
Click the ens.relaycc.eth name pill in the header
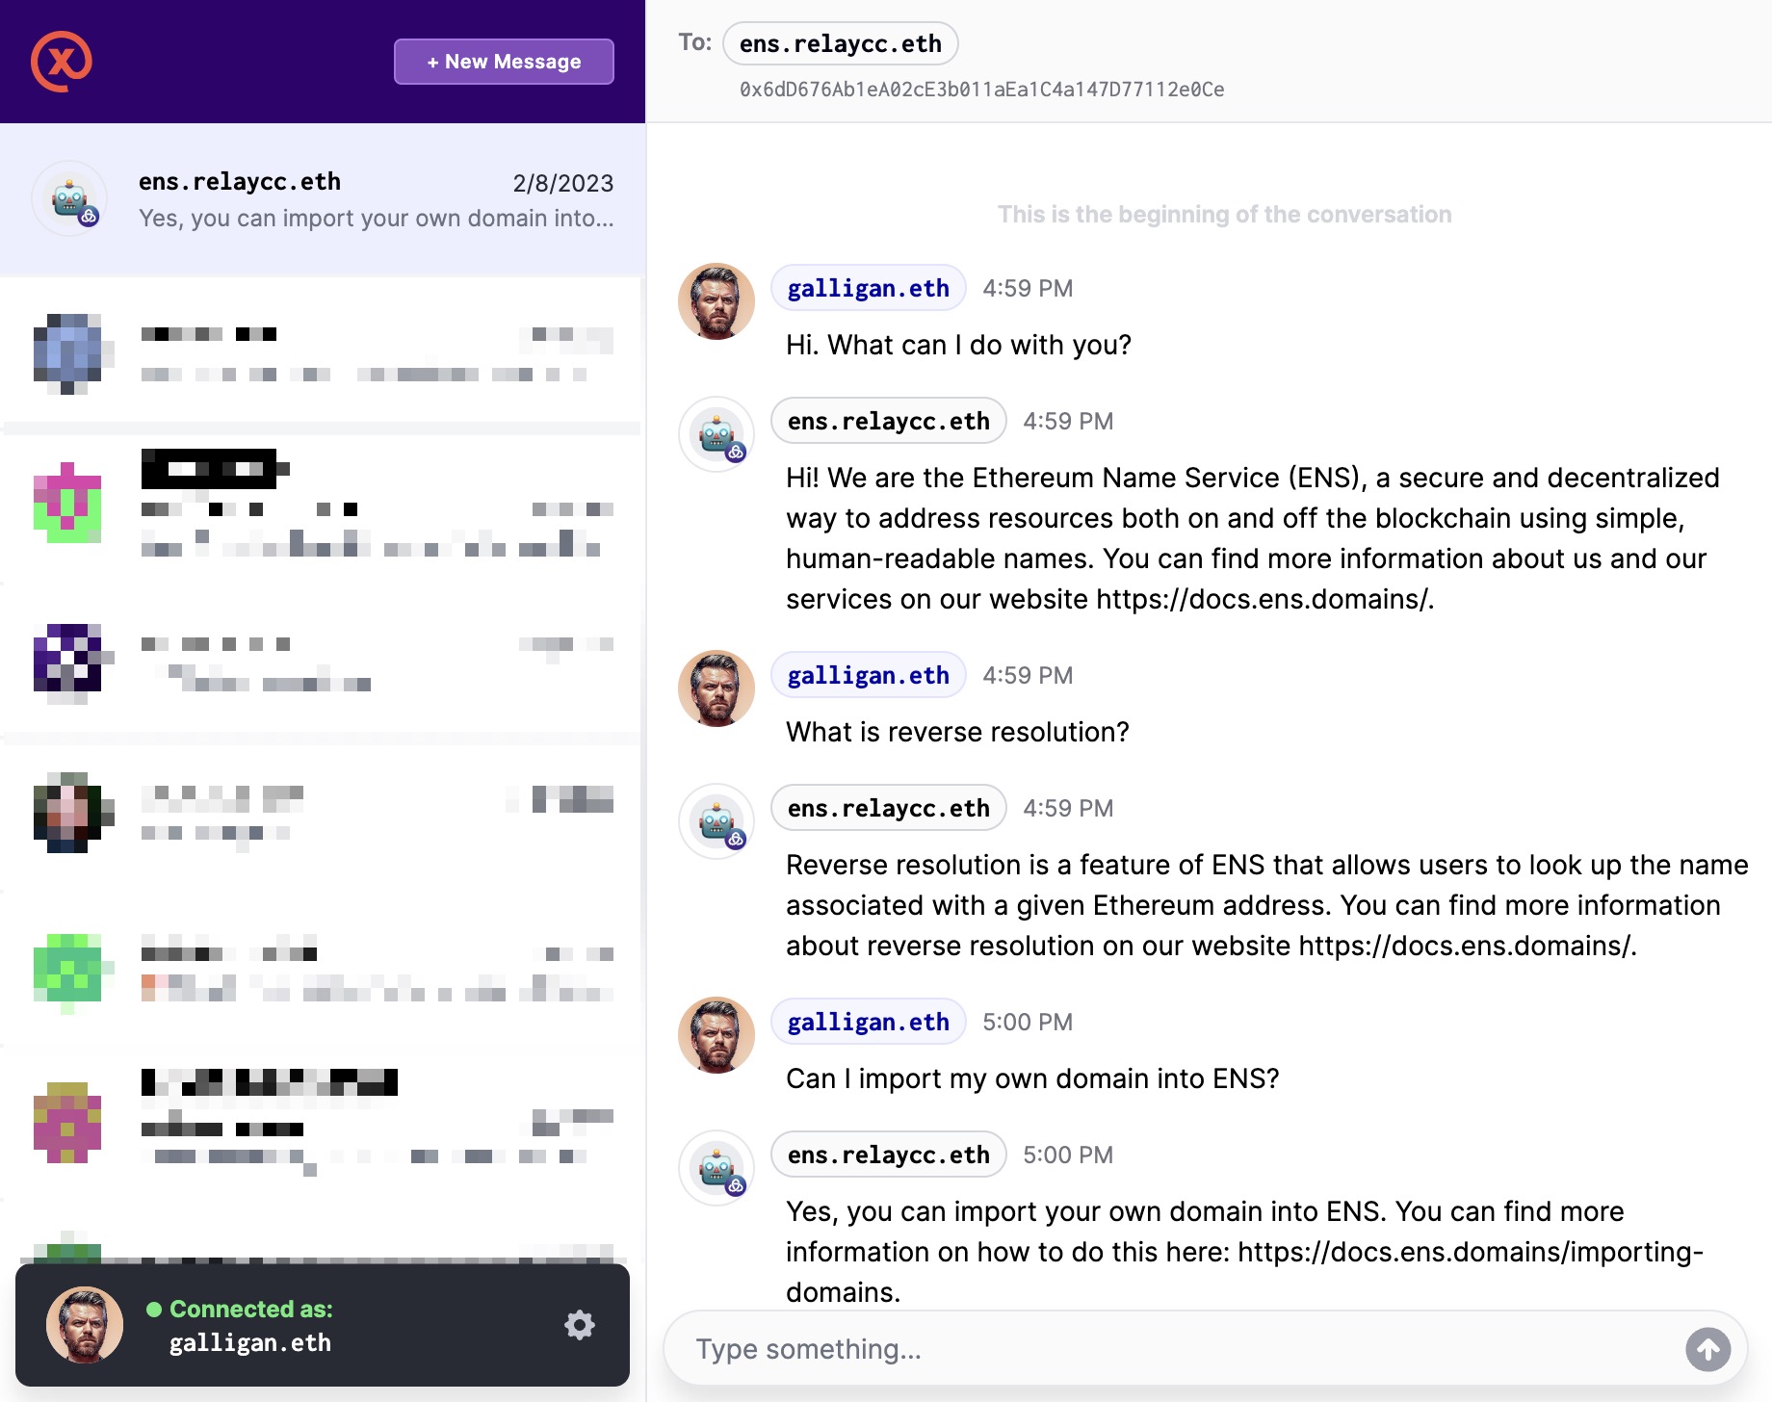tap(839, 43)
